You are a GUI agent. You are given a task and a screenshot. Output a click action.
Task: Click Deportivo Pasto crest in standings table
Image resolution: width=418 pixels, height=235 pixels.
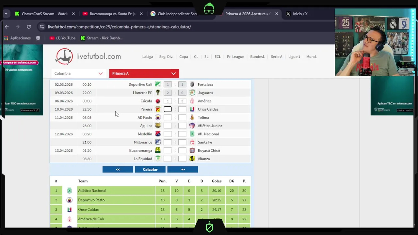click(69, 200)
